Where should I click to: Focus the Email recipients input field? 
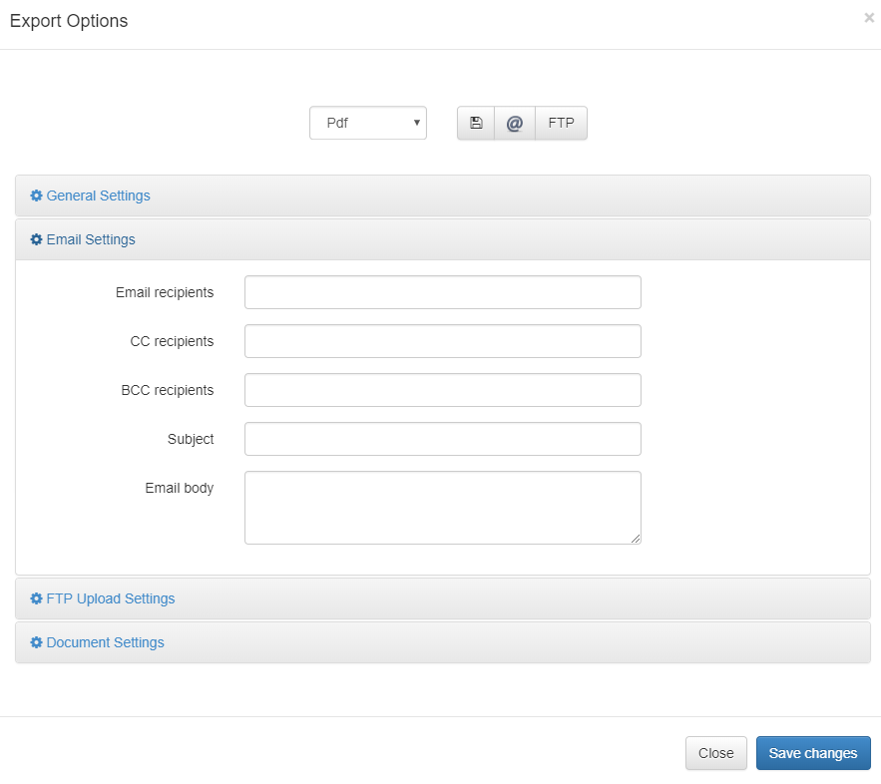(x=442, y=292)
